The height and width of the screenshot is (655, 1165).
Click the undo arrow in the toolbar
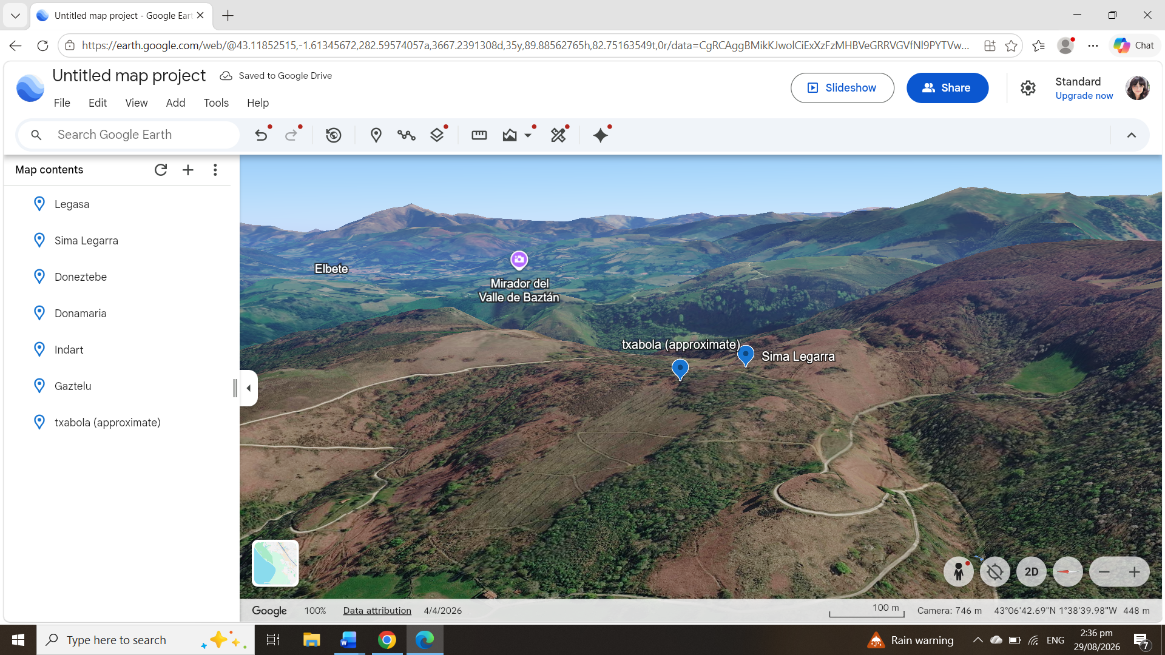click(261, 135)
